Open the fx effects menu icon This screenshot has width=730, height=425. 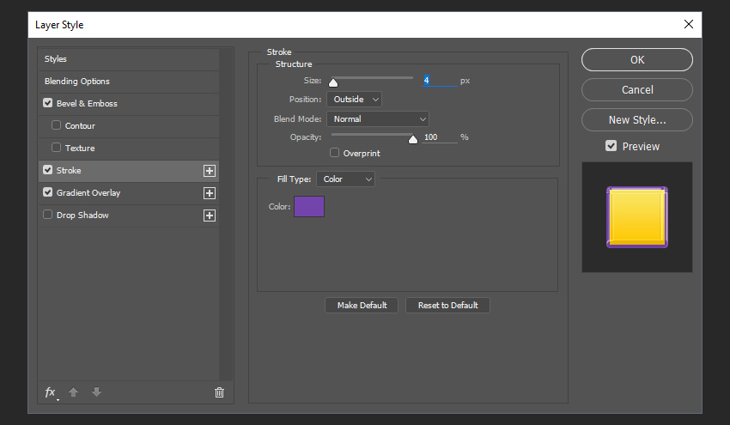[x=51, y=392]
